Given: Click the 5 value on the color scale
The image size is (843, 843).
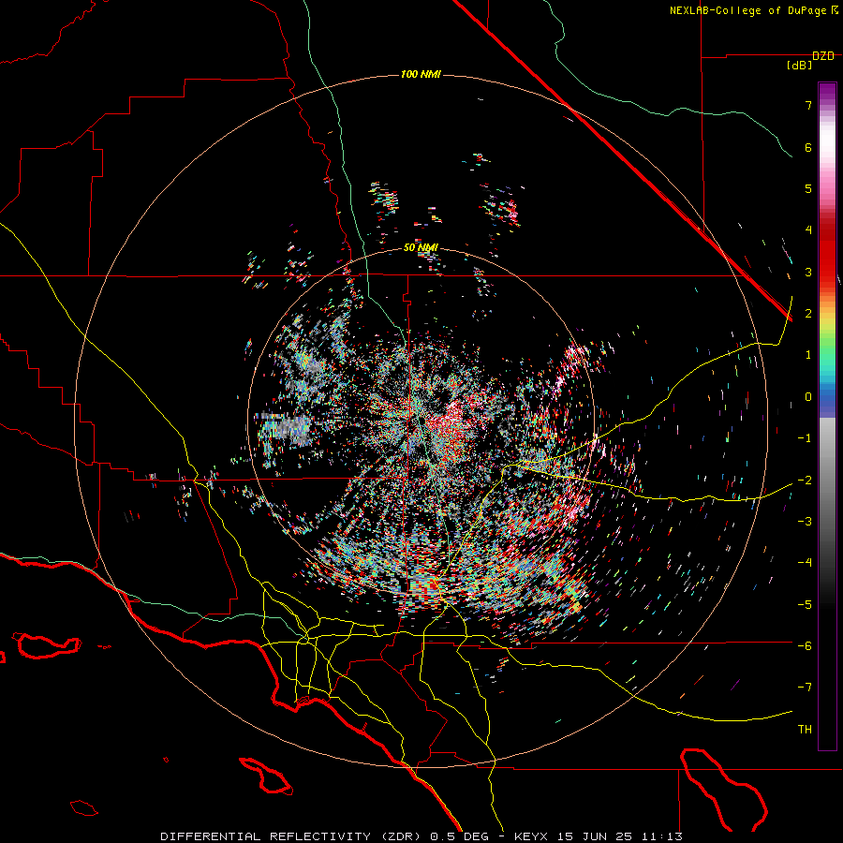Looking at the screenshot, I should 808,188.
